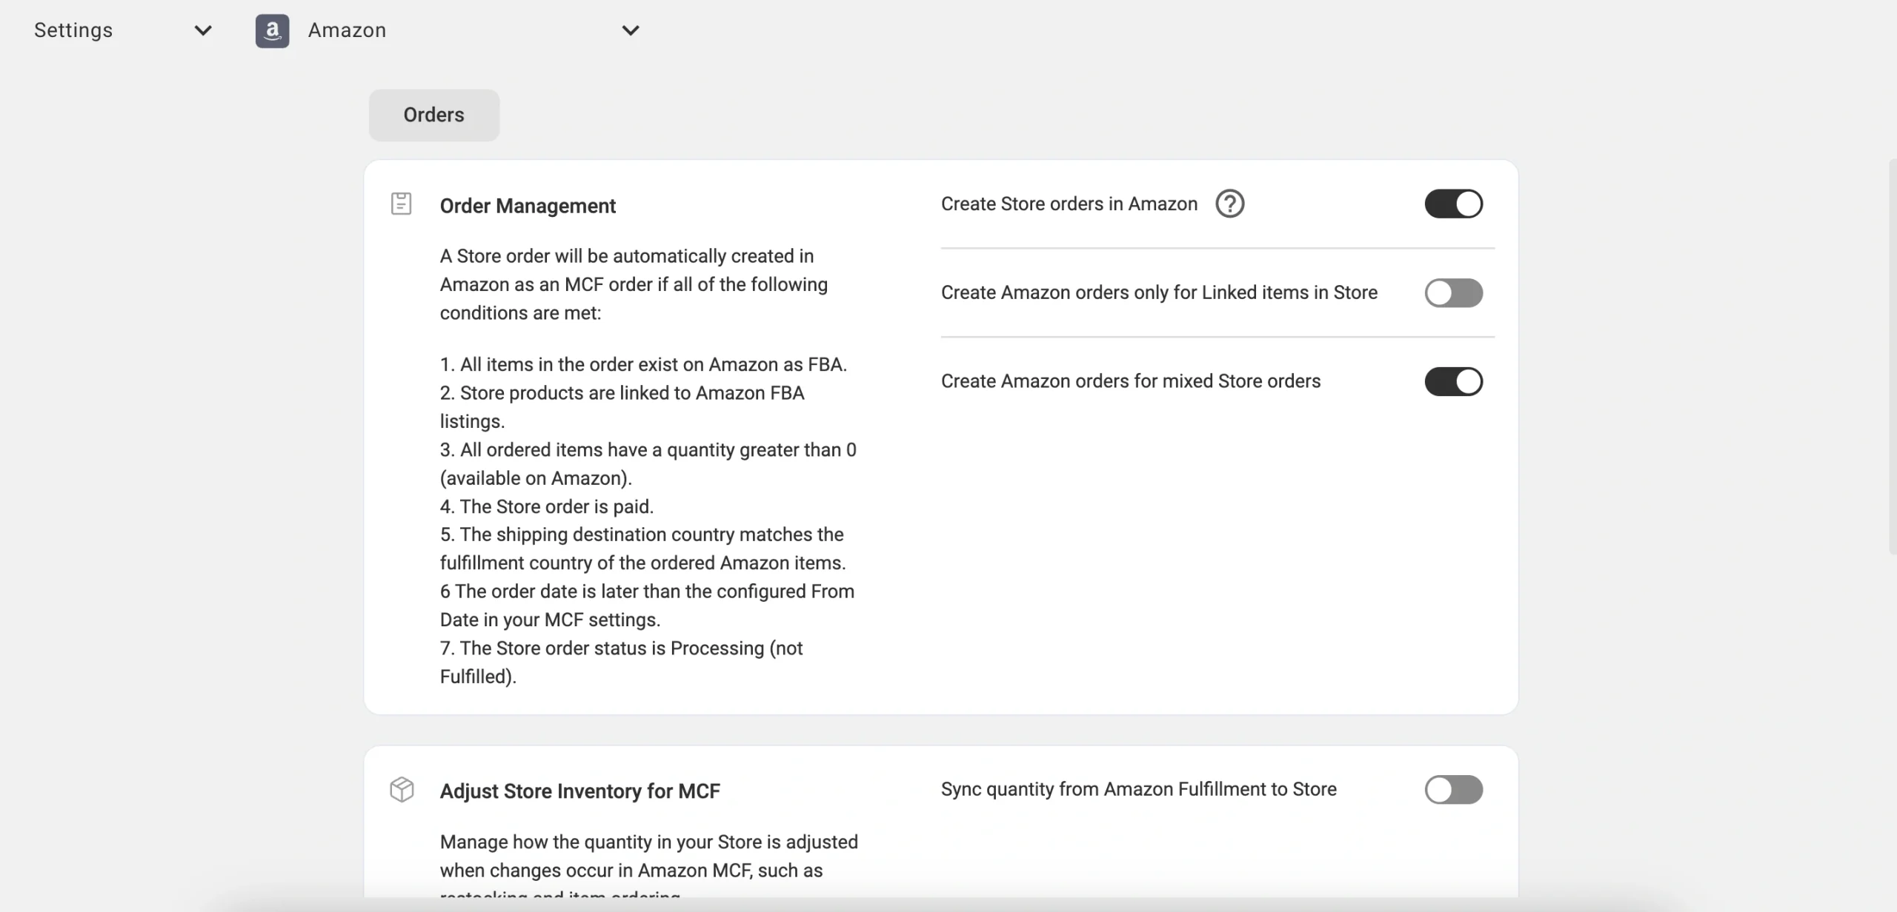Click 'Sync quantity from Amazon Fulfillment to Store' label
The width and height of the screenshot is (1897, 912).
click(1139, 789)
